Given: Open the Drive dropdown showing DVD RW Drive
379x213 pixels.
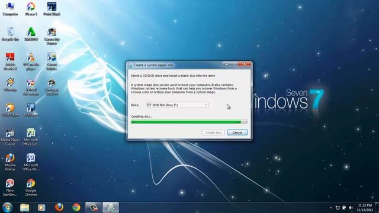Looking at the screenshot, I should point(177,105).
